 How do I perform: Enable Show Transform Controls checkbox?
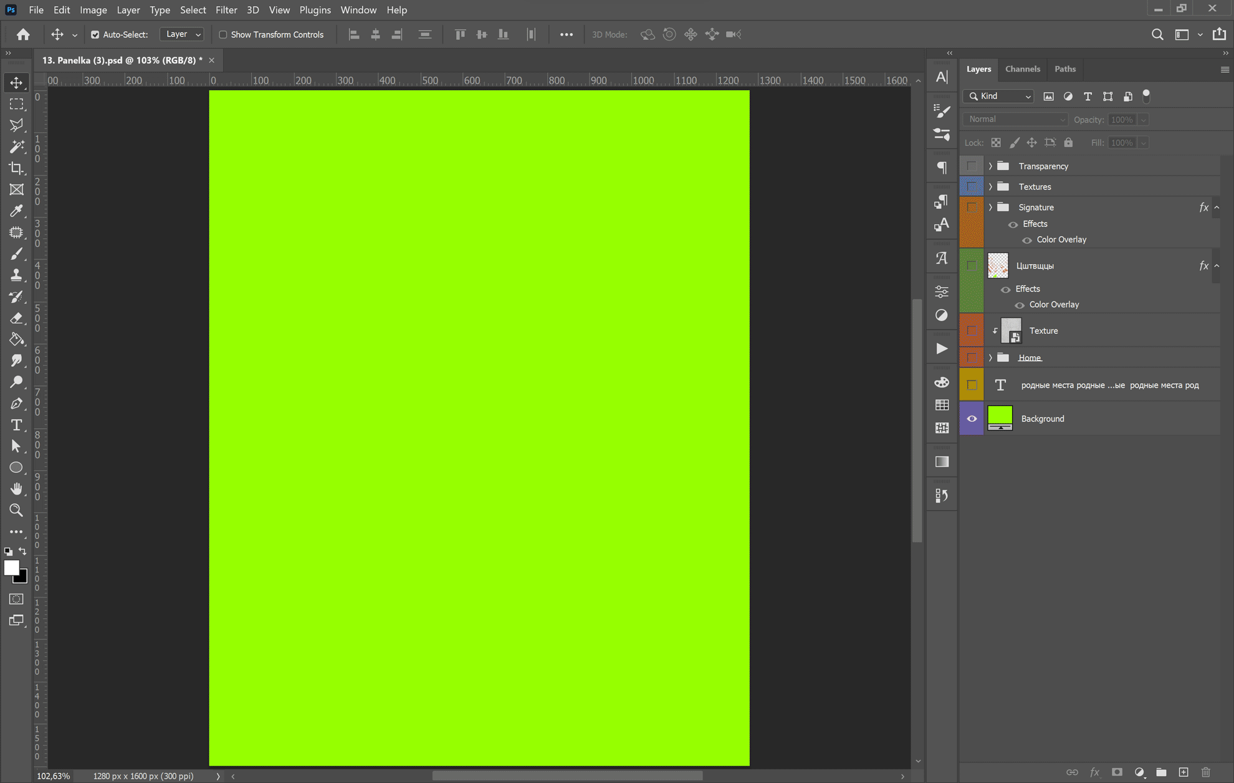(x=223, y=35)
